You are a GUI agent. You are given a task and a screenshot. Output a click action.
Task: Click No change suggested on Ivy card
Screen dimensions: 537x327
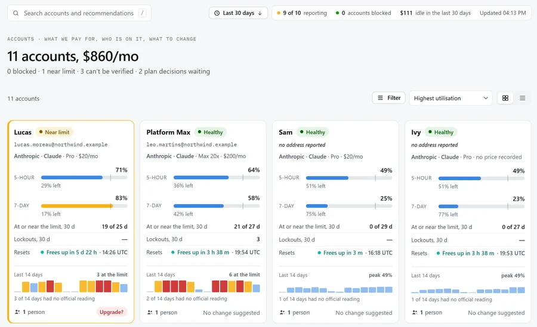496,313
